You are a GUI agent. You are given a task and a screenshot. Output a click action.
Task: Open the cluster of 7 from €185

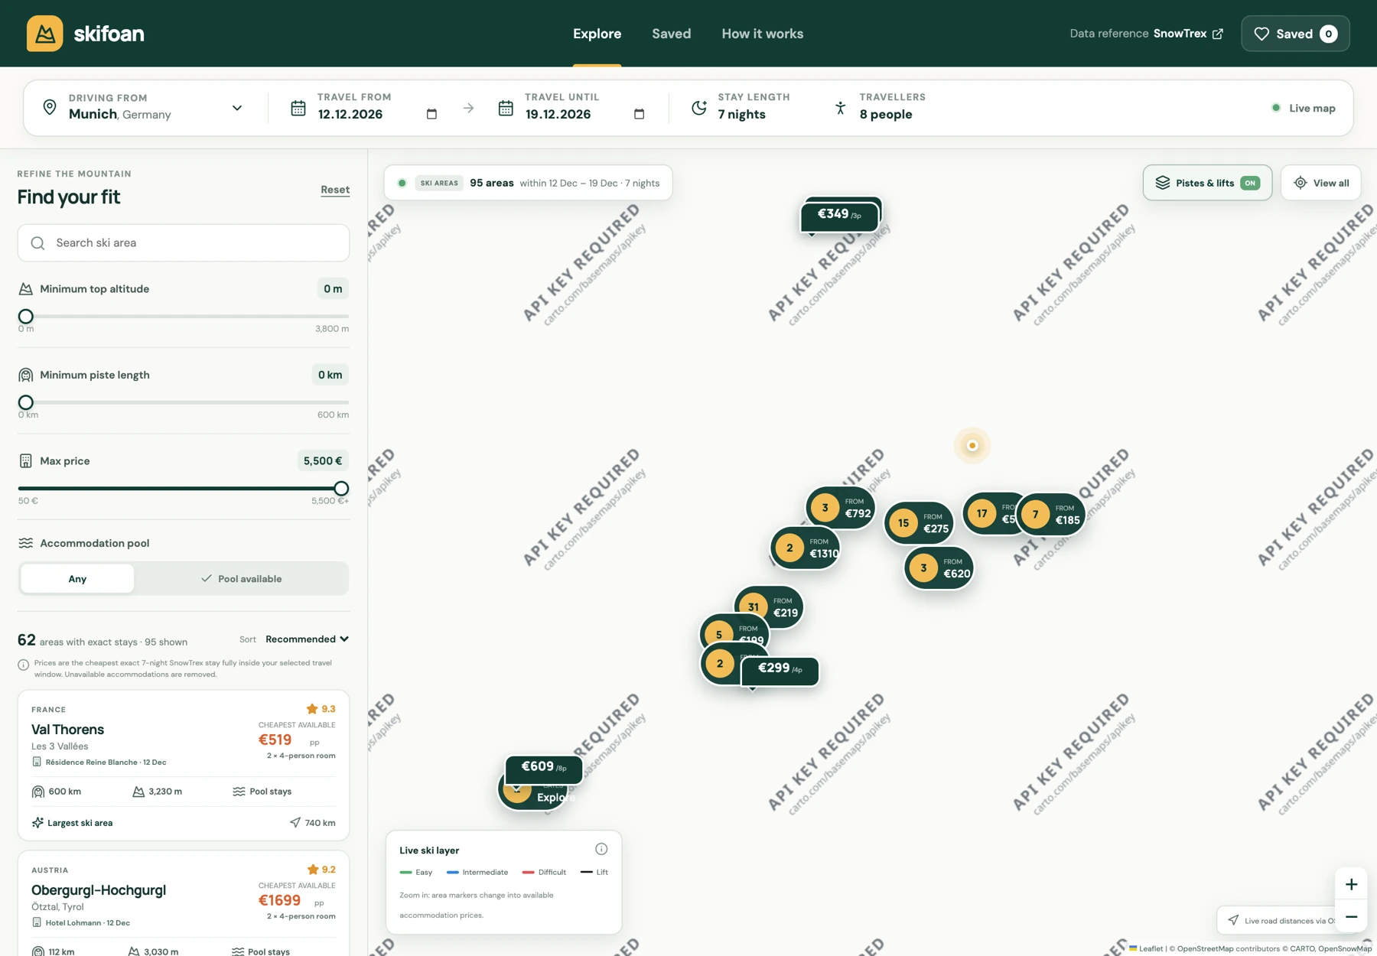click(x=1051, y=515)
